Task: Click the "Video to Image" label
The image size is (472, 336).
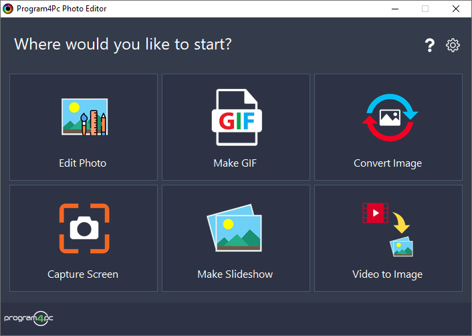Action: 387,274
